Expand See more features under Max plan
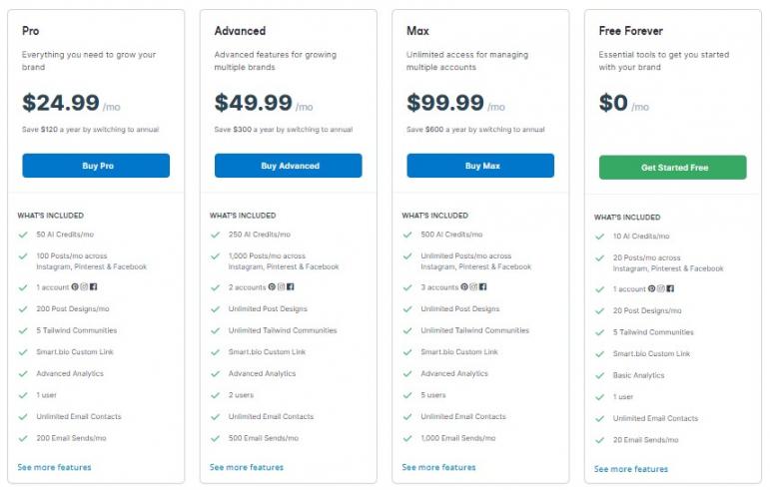 pyautogui.click(x=438, y=467)
